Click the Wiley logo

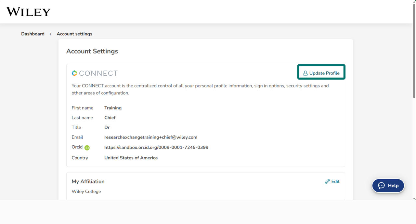coord(29,12)
